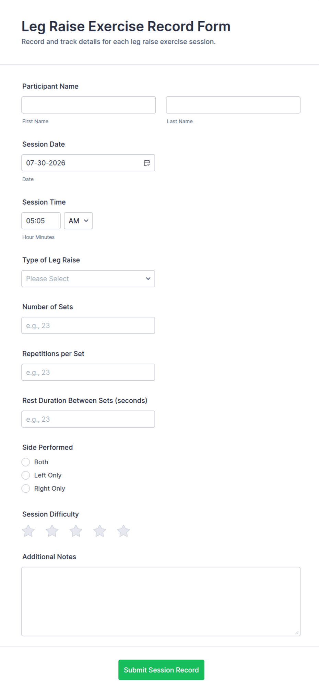
Task: Submit Session Record button
Action: pyautogui.click(x=161, y=670)
